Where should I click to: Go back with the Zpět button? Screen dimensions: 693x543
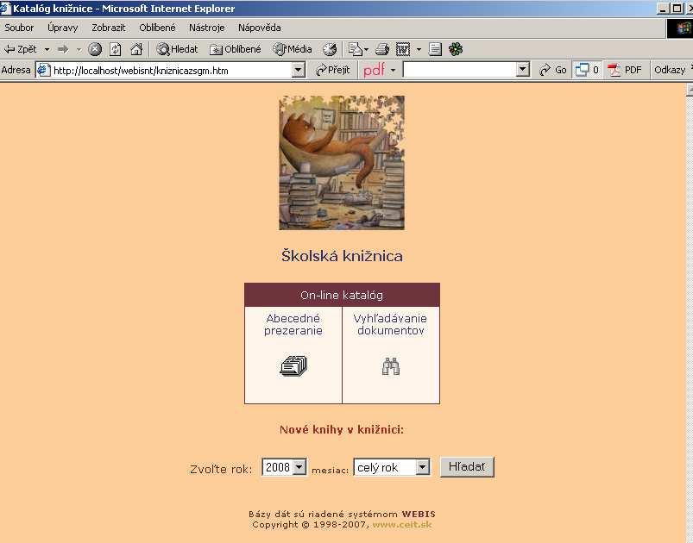click(20, 49)
